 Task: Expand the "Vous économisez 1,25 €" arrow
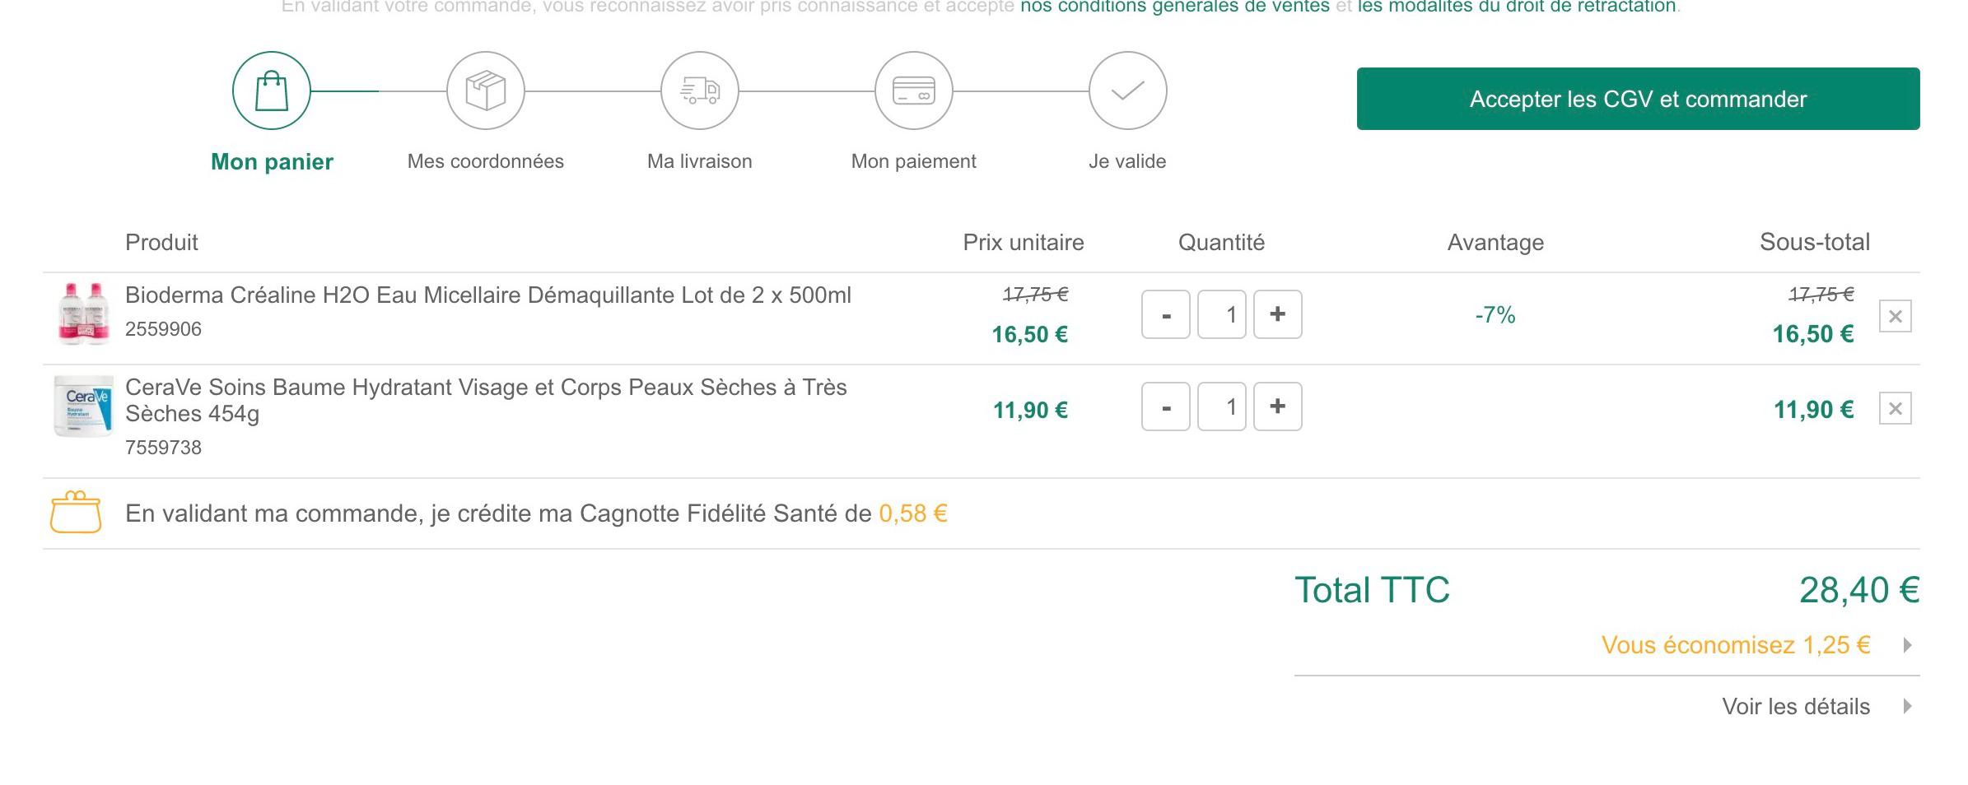tap(1907, 645)
